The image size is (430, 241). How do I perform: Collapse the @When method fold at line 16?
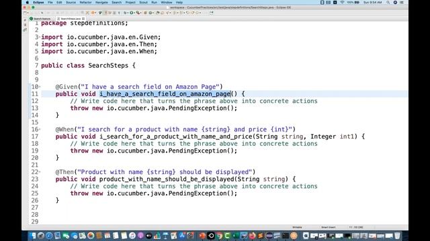(40, 129)
